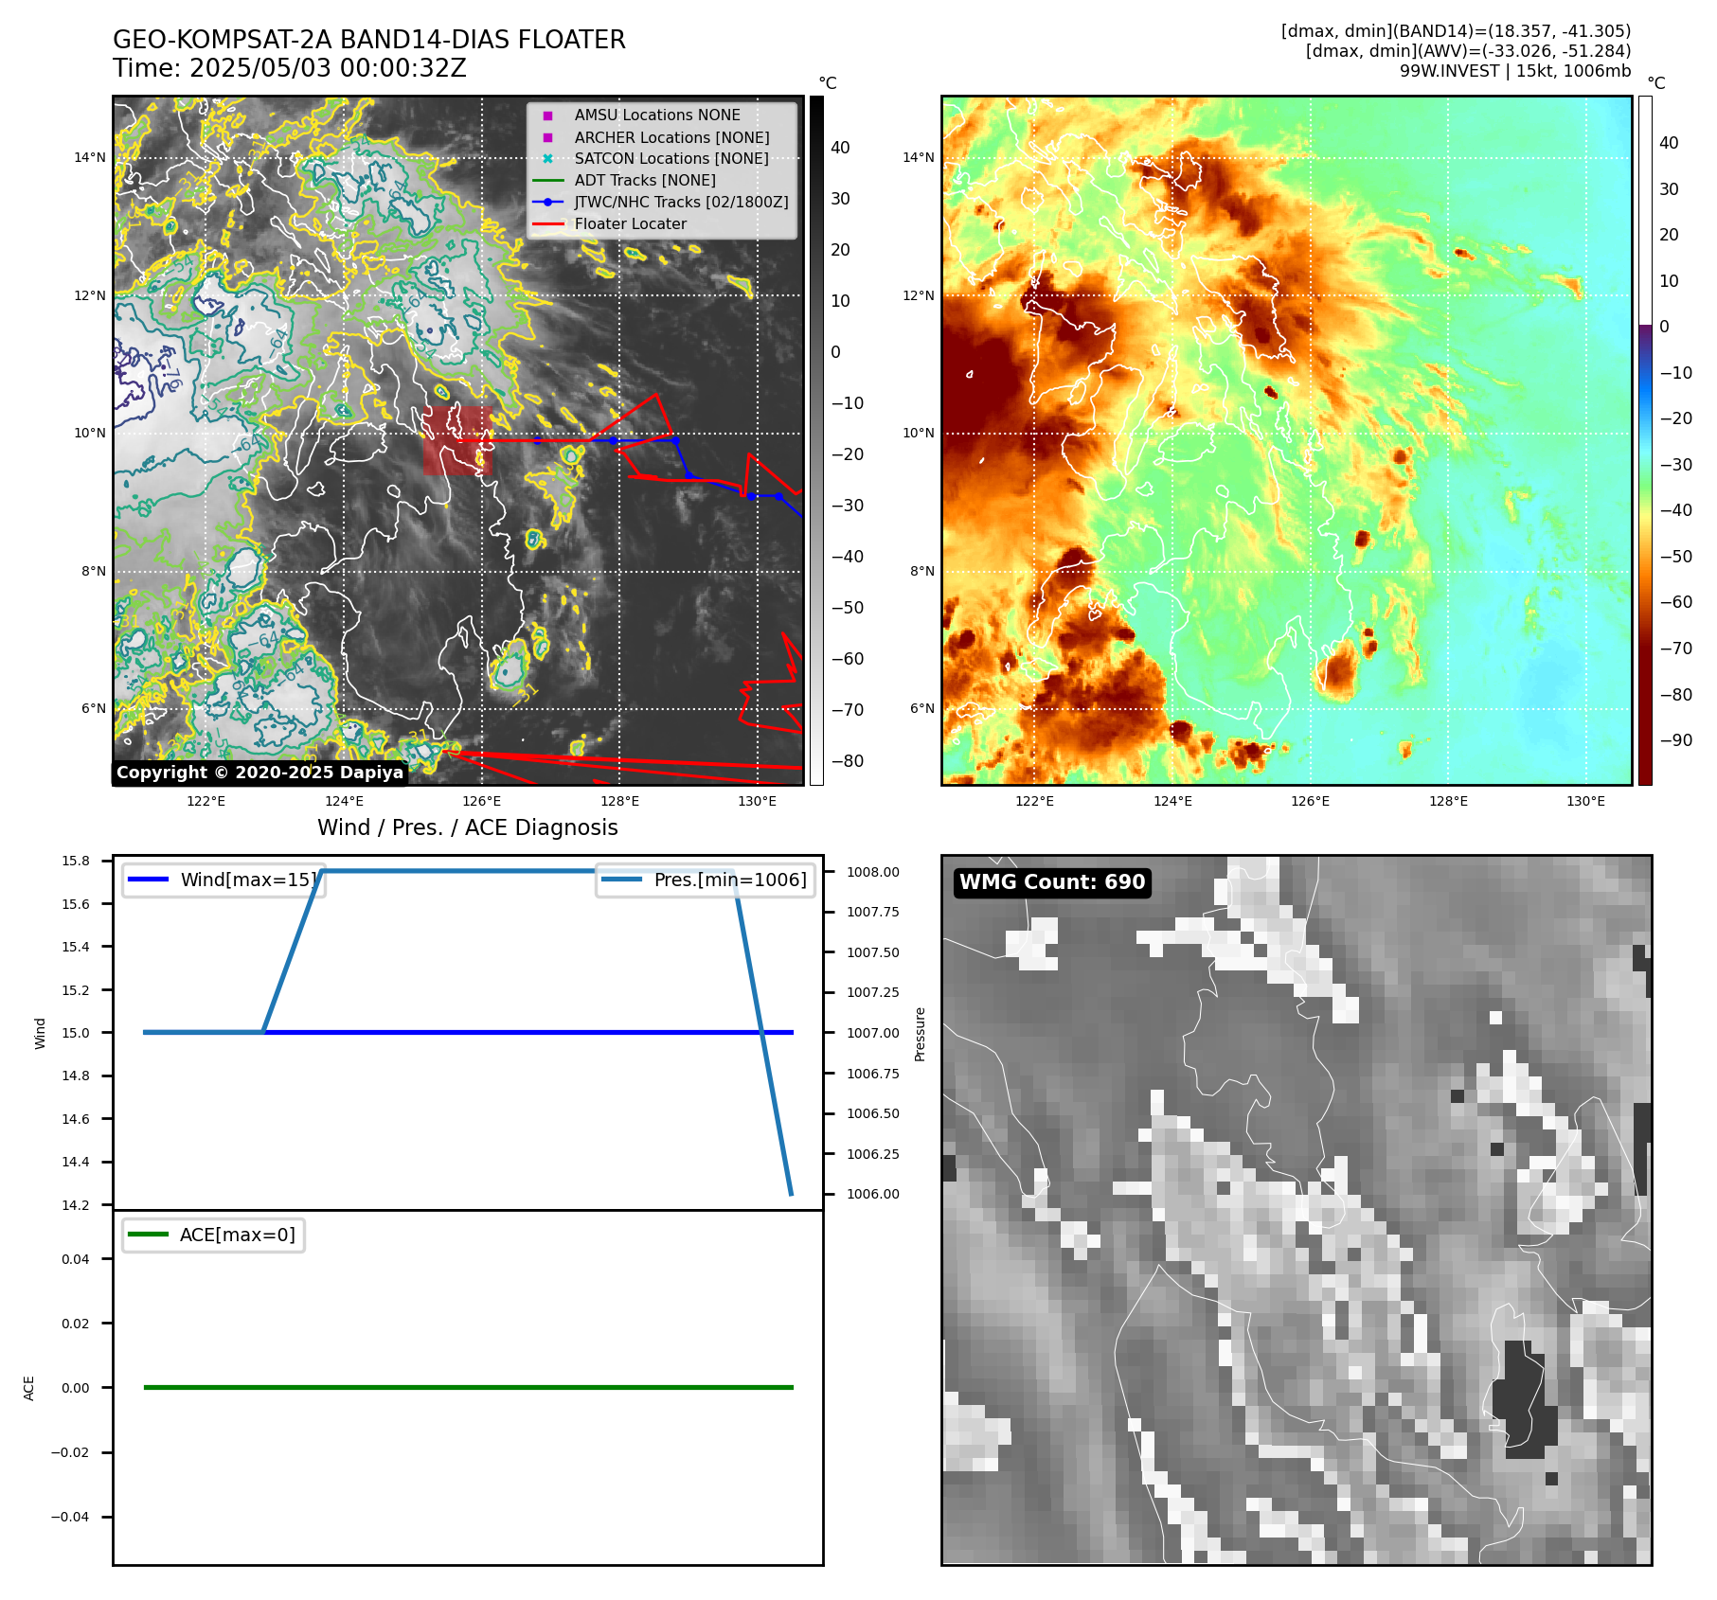Click the Wind / Pres. / ACE Diagnosis title
Viewport: 1717px width, 1600px height.
tap(468, 827)
